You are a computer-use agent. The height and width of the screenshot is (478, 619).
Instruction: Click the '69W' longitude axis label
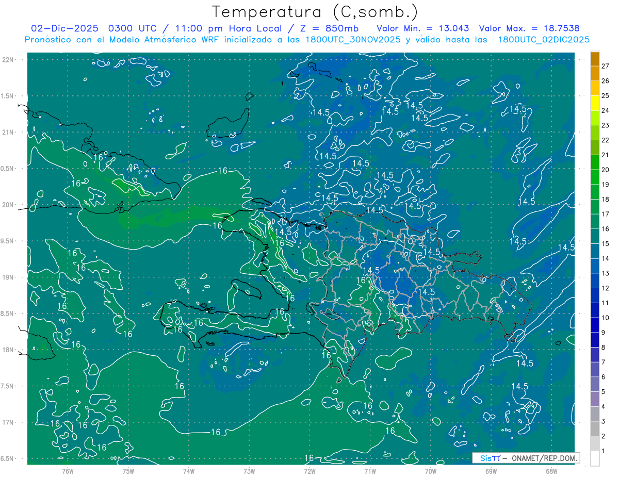491,471
